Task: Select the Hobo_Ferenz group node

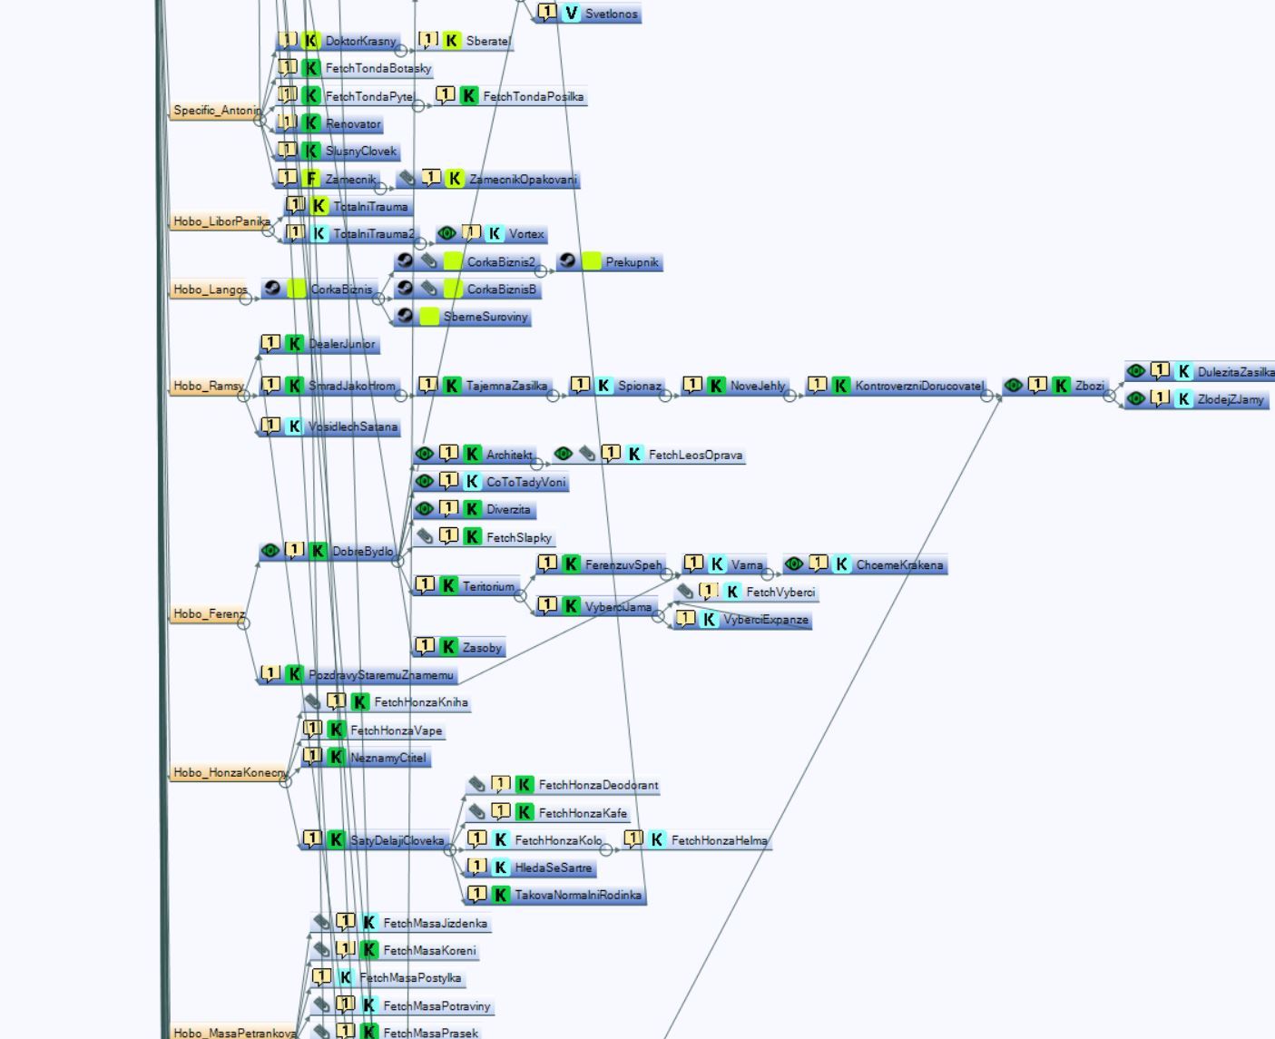Action: [208, 614]
